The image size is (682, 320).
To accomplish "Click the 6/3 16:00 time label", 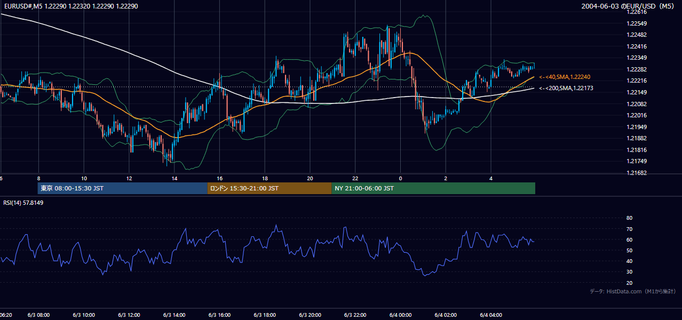I will pyautogui.click(x=219, y=315).
